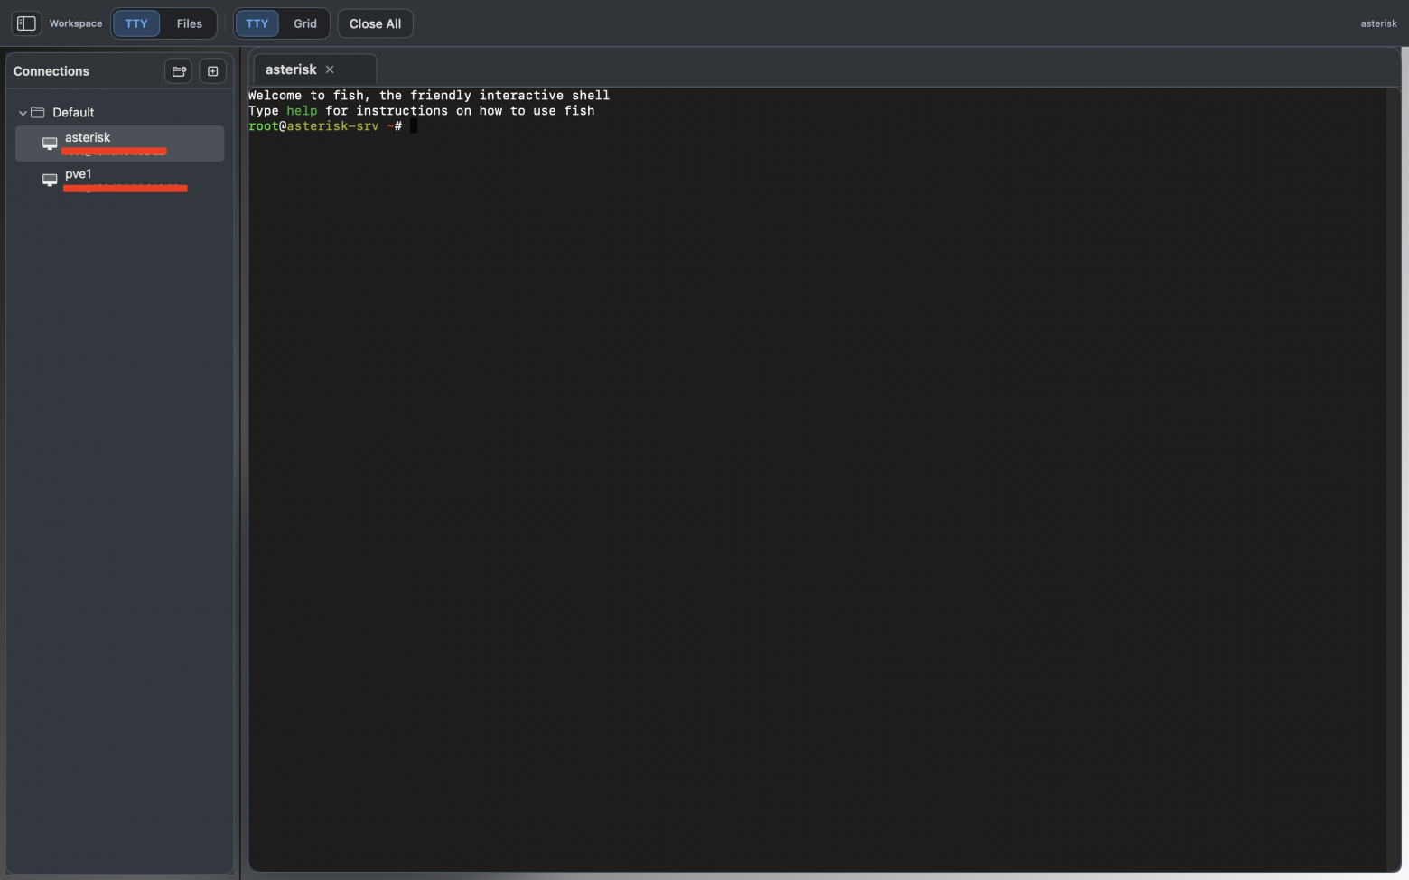Switch Workspace mode to Files

tap(189, 23)
